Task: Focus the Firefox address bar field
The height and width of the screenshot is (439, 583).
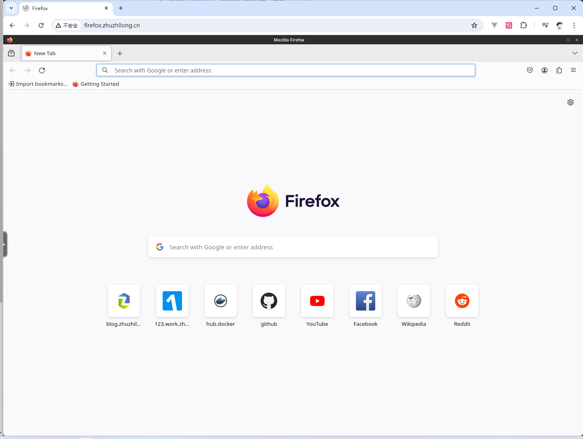Action: [286, 70]
